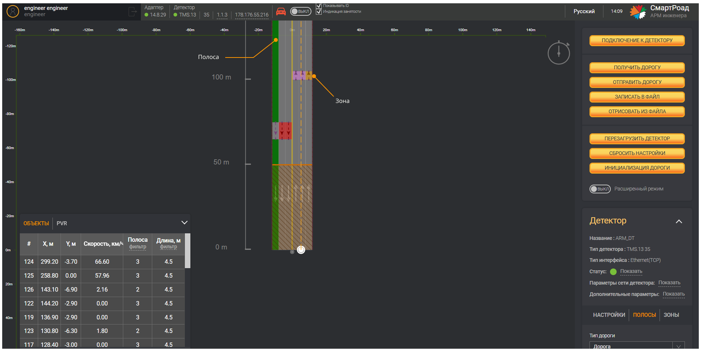Click the logout door icon

point(133,12)
